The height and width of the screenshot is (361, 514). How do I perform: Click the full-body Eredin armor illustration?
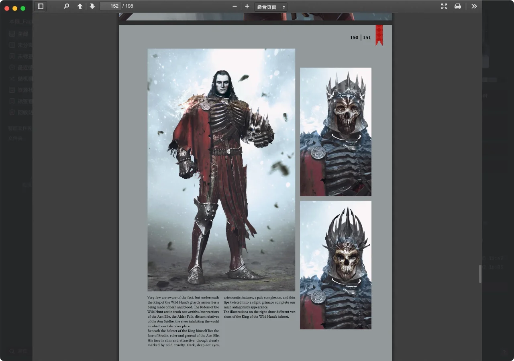point(221,170)
